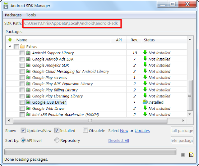The image size is (199, 166).
Task: Maximize the Android SDK Manager window
Action: click(173, 4)
